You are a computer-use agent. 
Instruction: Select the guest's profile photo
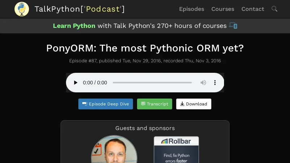click(x=114, y=150)
